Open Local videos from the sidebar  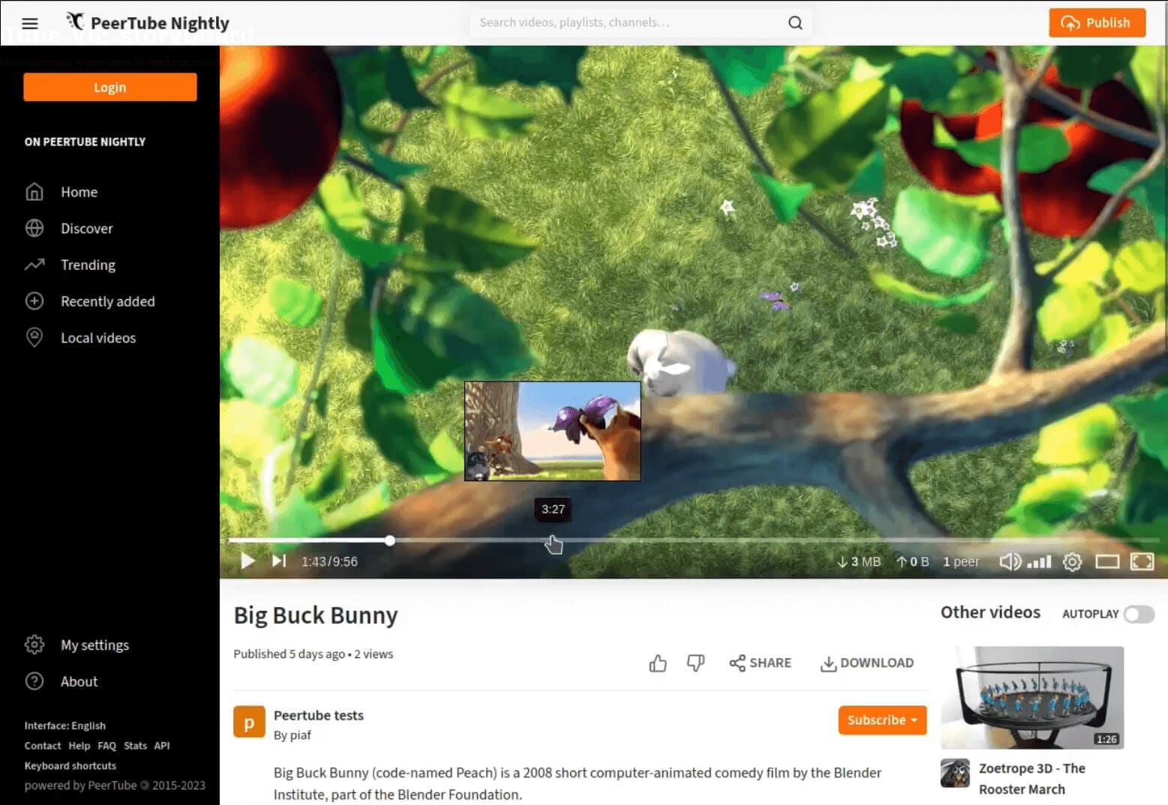pyautogui.click(x=35, y=337)
